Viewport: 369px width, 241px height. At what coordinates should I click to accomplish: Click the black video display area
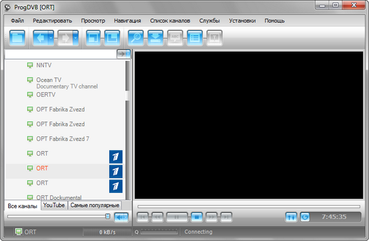click(249, 125)
